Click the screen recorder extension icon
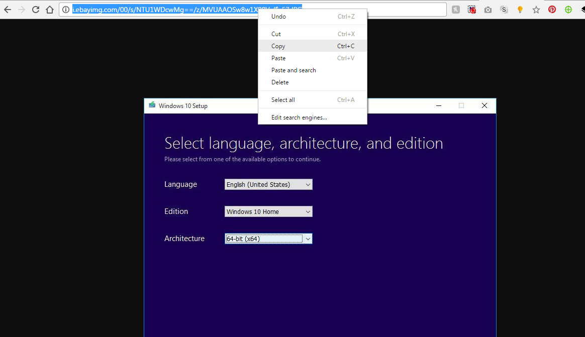Viewport: 585px width, 337px height. pyautogui.click(x=471, y=10)
